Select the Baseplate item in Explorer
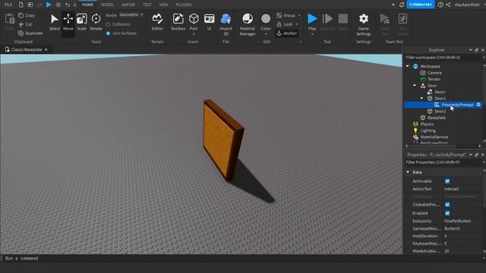The width and height of the screenshot is (486, 273). click(437, 118)
